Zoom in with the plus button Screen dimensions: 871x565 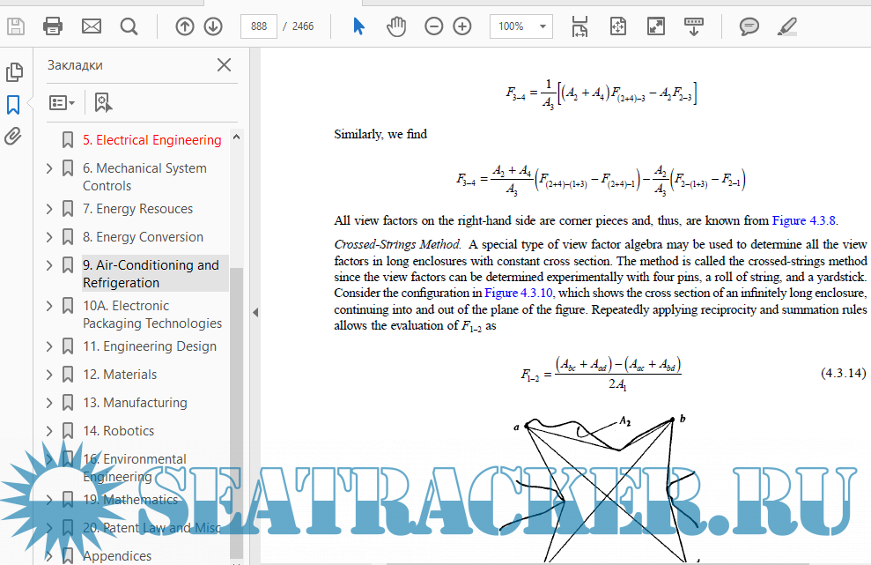[x=462, y=26]
